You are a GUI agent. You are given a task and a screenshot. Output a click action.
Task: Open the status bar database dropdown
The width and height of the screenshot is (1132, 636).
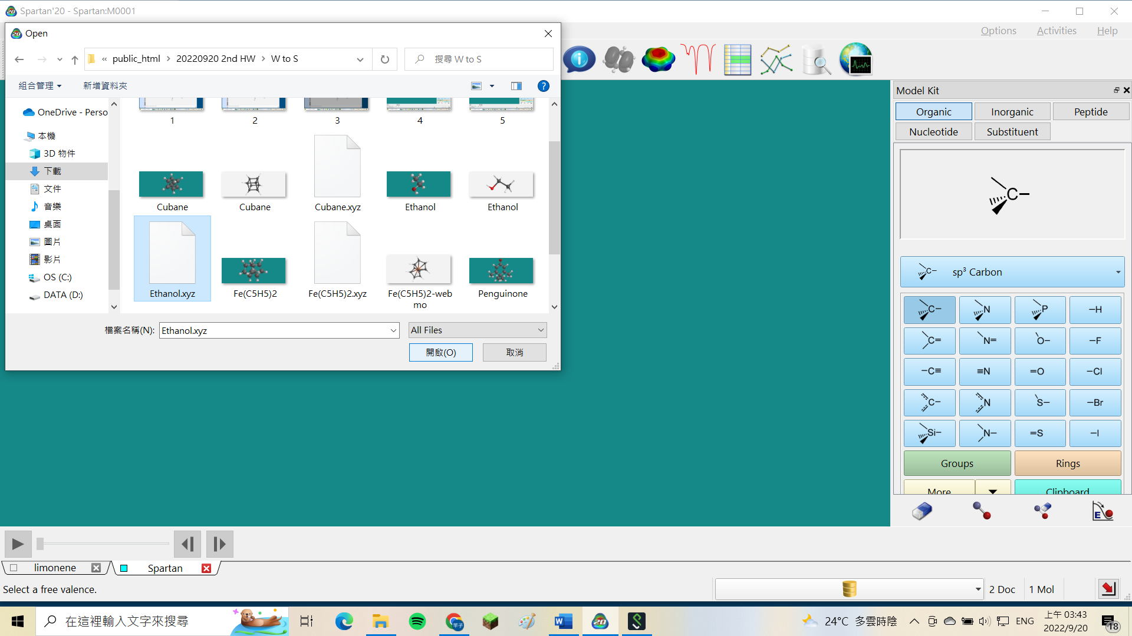(849, 589)
